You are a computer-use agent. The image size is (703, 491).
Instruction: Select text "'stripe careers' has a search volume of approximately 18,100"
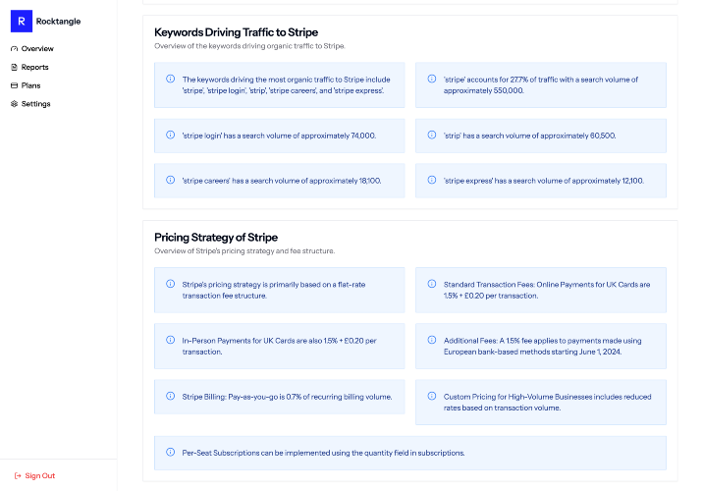[282, 181]
